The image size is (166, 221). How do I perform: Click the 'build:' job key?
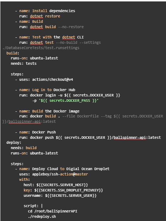coord(13,53)
